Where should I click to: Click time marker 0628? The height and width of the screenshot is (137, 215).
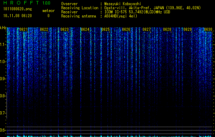(167, 29)
